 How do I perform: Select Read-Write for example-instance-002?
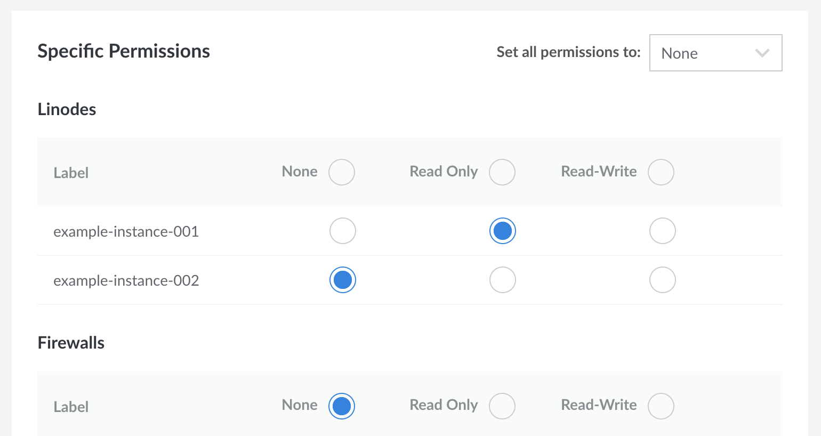click(663, 280)
